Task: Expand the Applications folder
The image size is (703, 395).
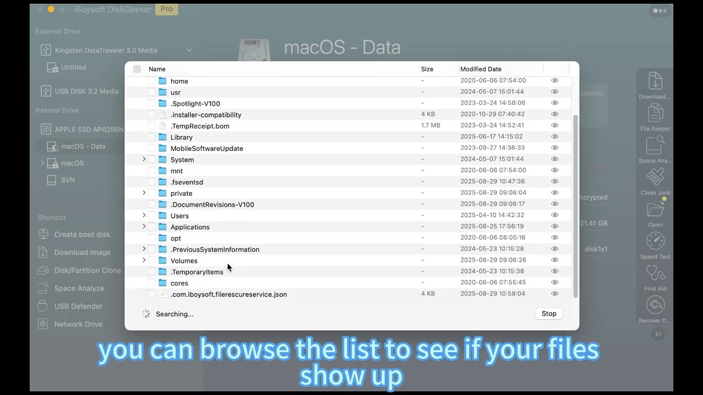Action: click(144, 227)
